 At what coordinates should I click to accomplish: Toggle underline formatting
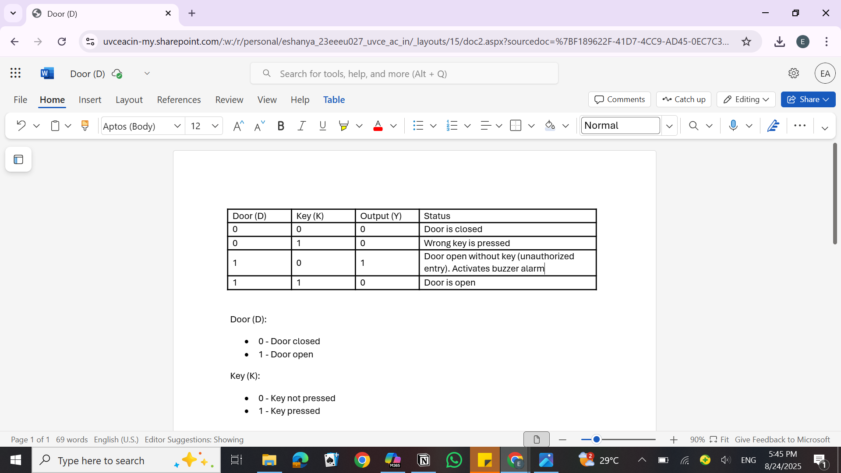[x=323, y=126]
